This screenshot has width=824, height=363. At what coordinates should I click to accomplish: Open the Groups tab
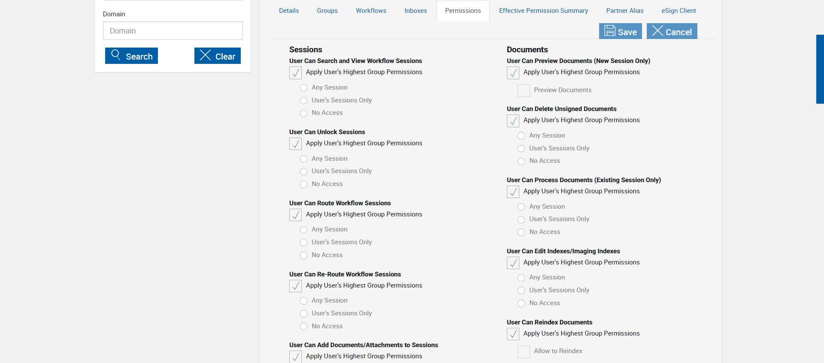pos(327,11)
